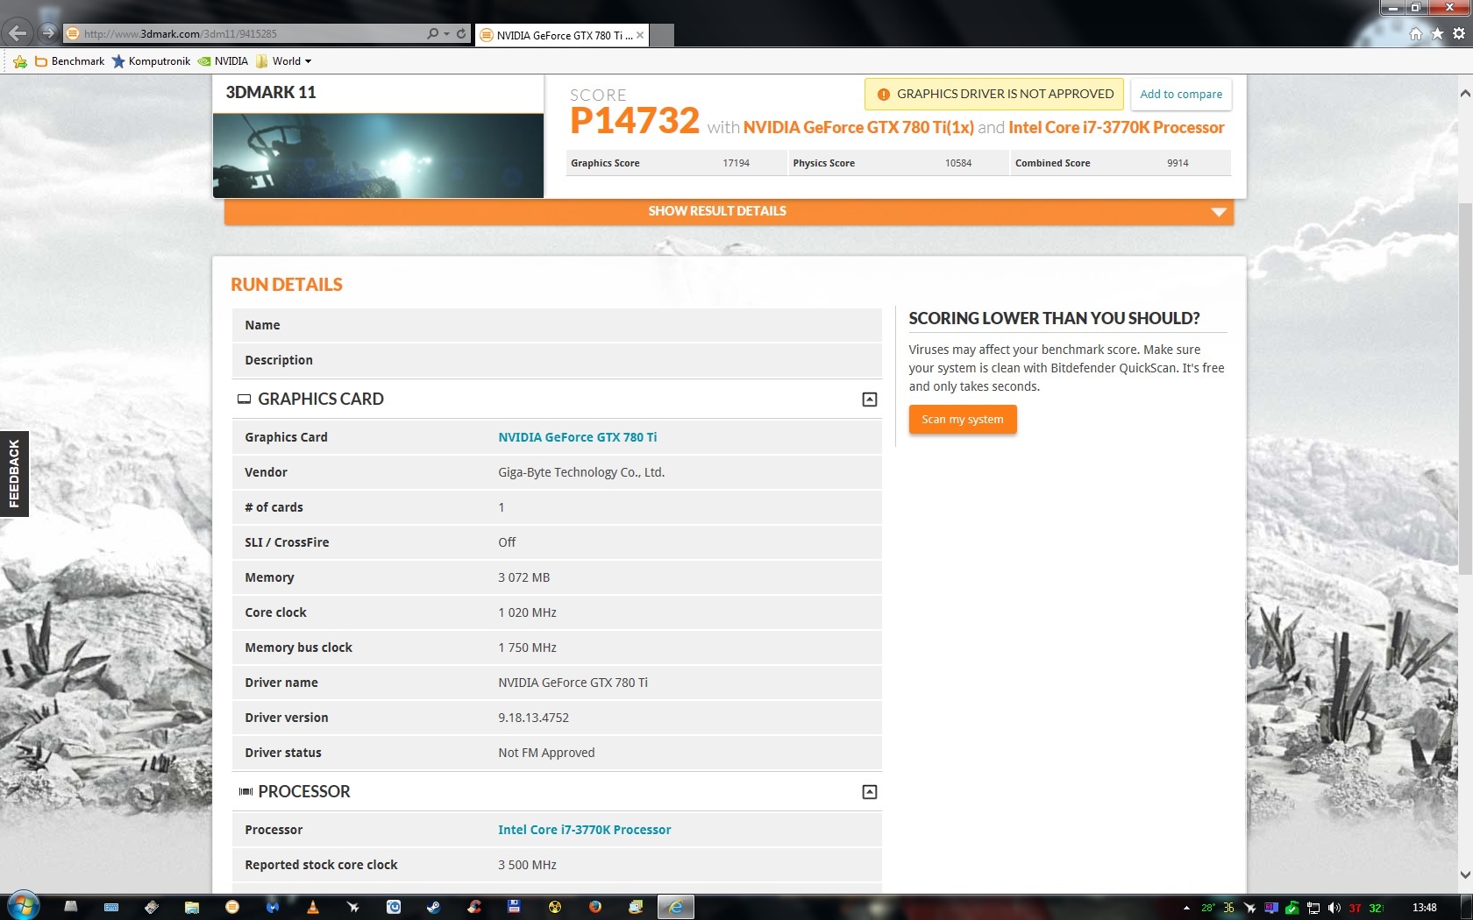1473x920 pixels.
Task: Launch Firefox from the taskbar
Action: tap(595, 908)
